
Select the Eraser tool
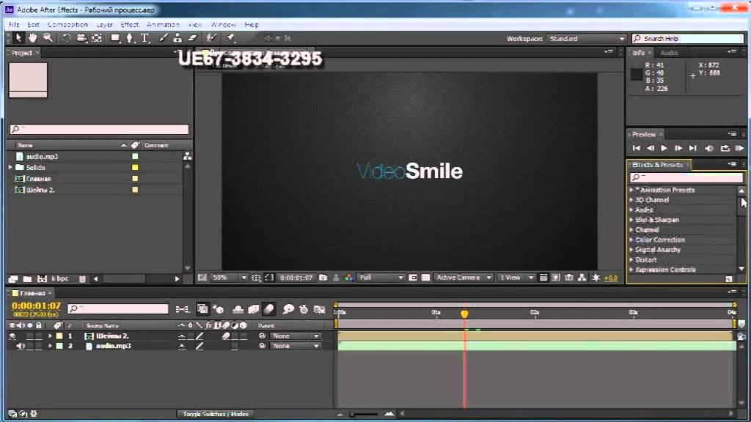[193, 38]
